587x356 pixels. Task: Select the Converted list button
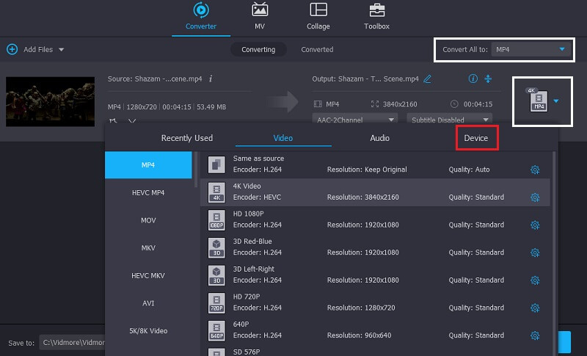(317, 50)
